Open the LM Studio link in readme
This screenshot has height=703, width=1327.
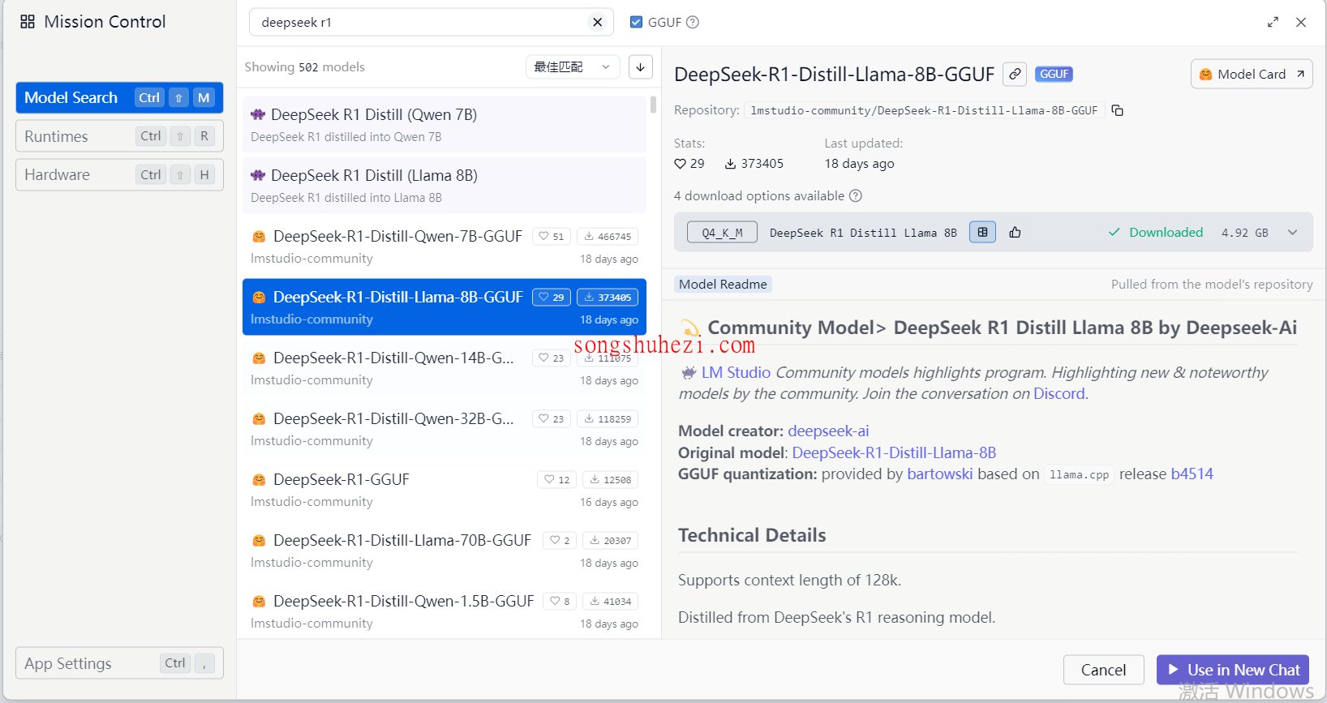[736, 372]
